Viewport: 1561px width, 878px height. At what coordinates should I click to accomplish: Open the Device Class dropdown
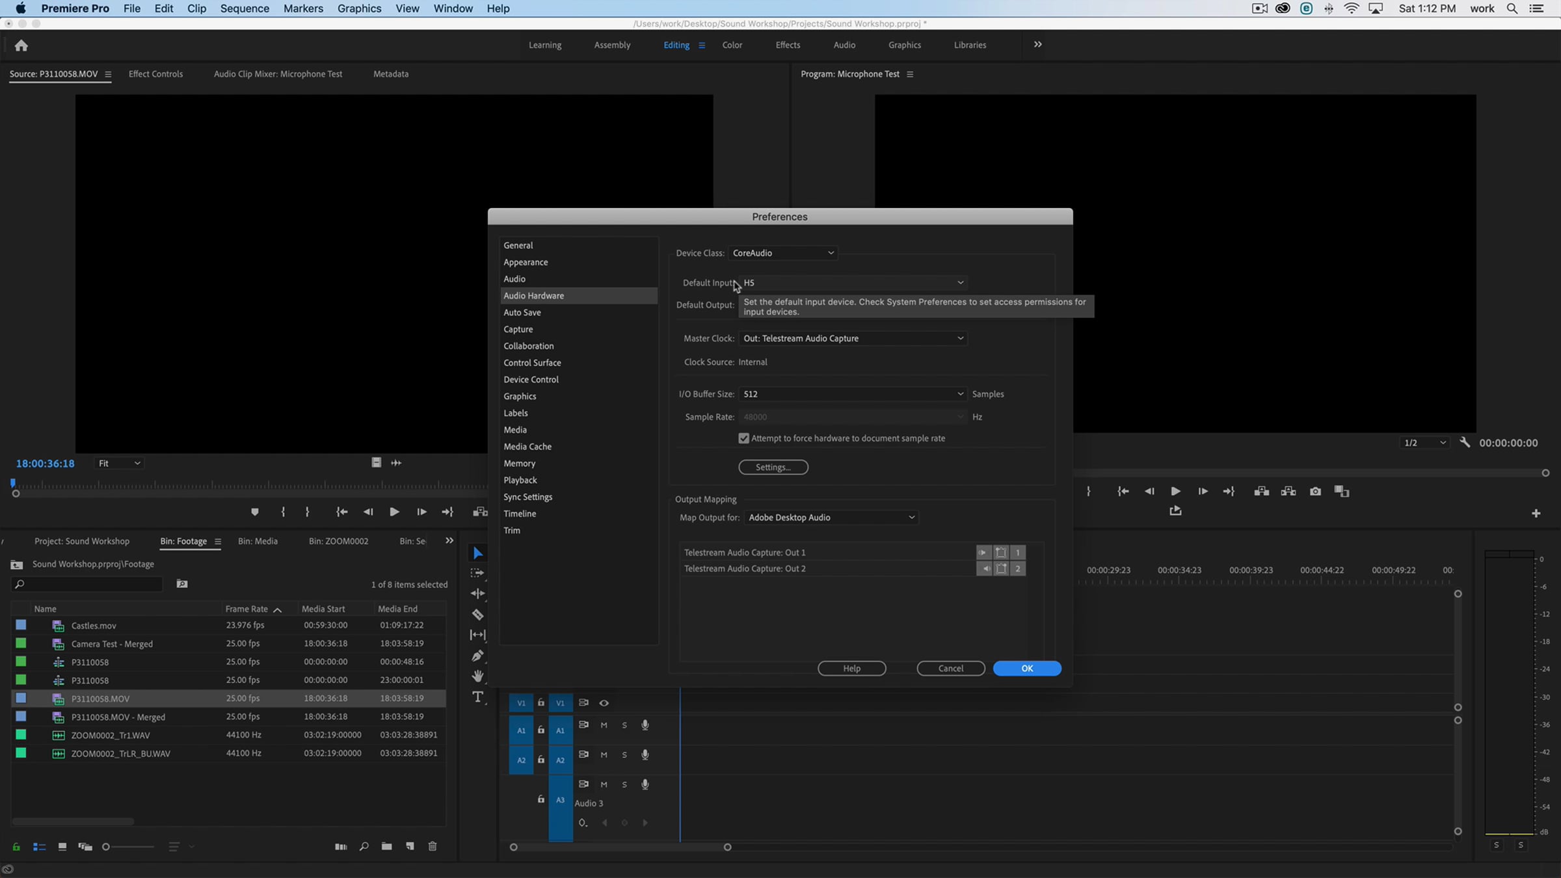(782, 253)
